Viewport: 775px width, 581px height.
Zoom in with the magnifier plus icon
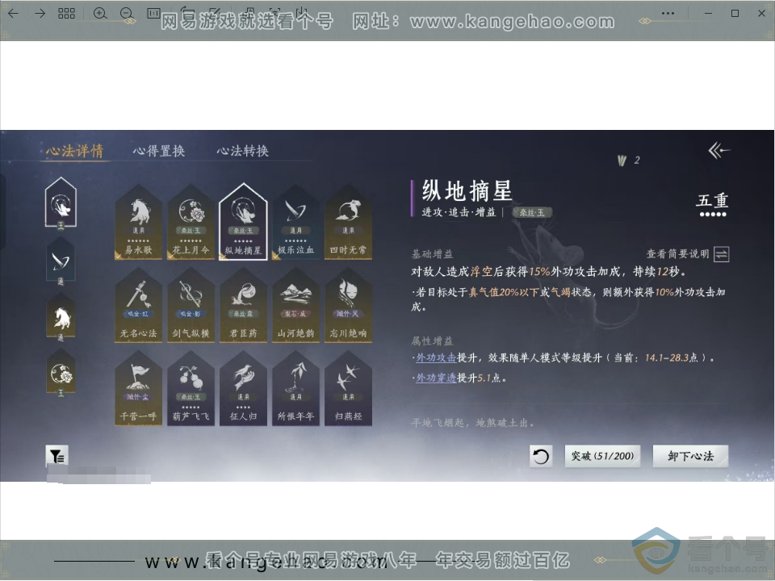(100, 14)
